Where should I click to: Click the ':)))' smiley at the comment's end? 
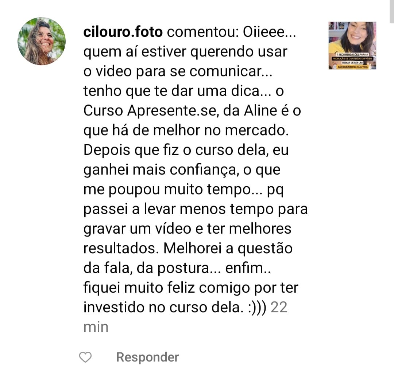(x=257, y=307)
